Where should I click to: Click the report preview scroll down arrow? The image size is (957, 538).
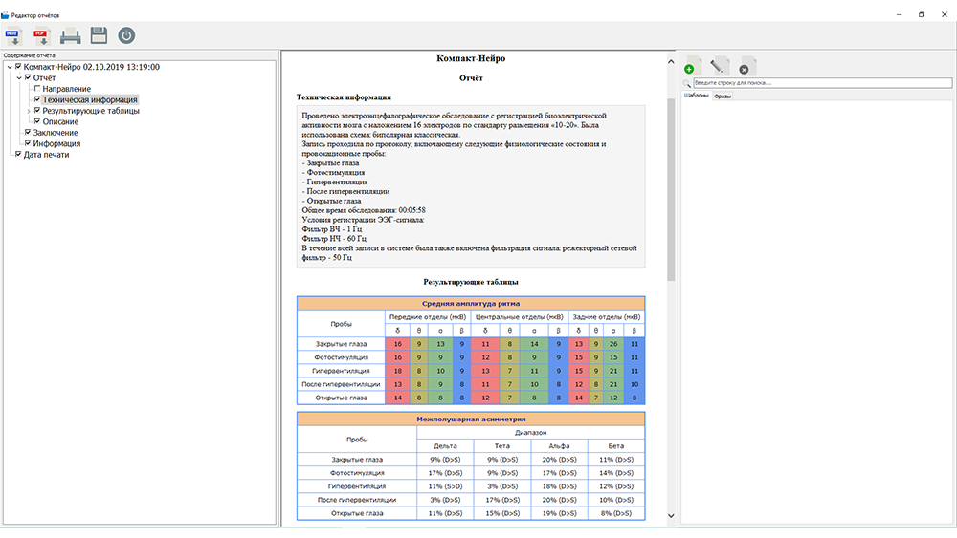pos(670,516)
